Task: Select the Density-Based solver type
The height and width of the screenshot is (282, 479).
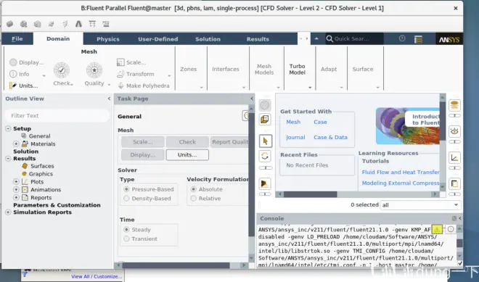Action: [126, 199]
